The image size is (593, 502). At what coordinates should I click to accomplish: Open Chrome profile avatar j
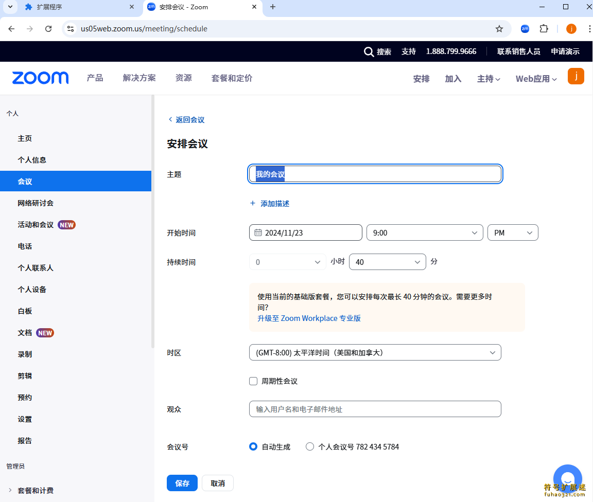571,29
